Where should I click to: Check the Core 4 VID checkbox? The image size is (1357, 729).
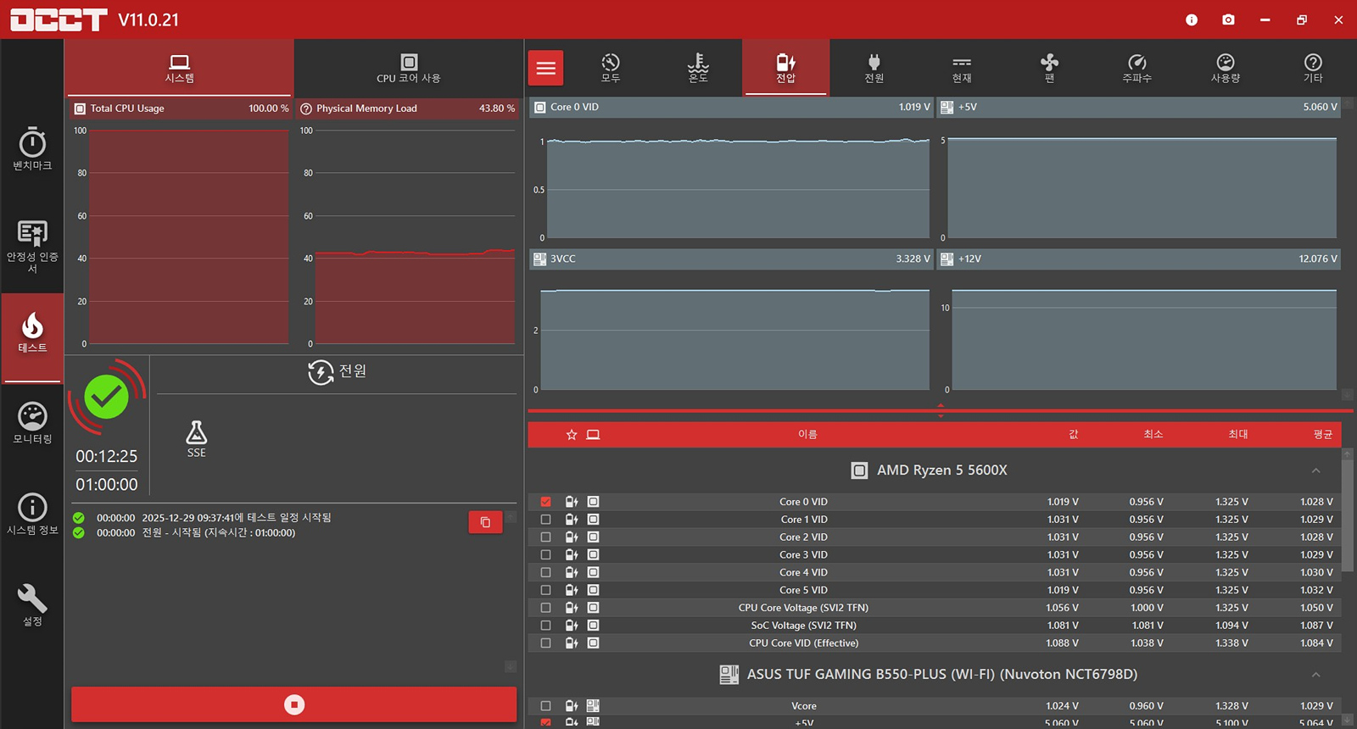(545, 572)
